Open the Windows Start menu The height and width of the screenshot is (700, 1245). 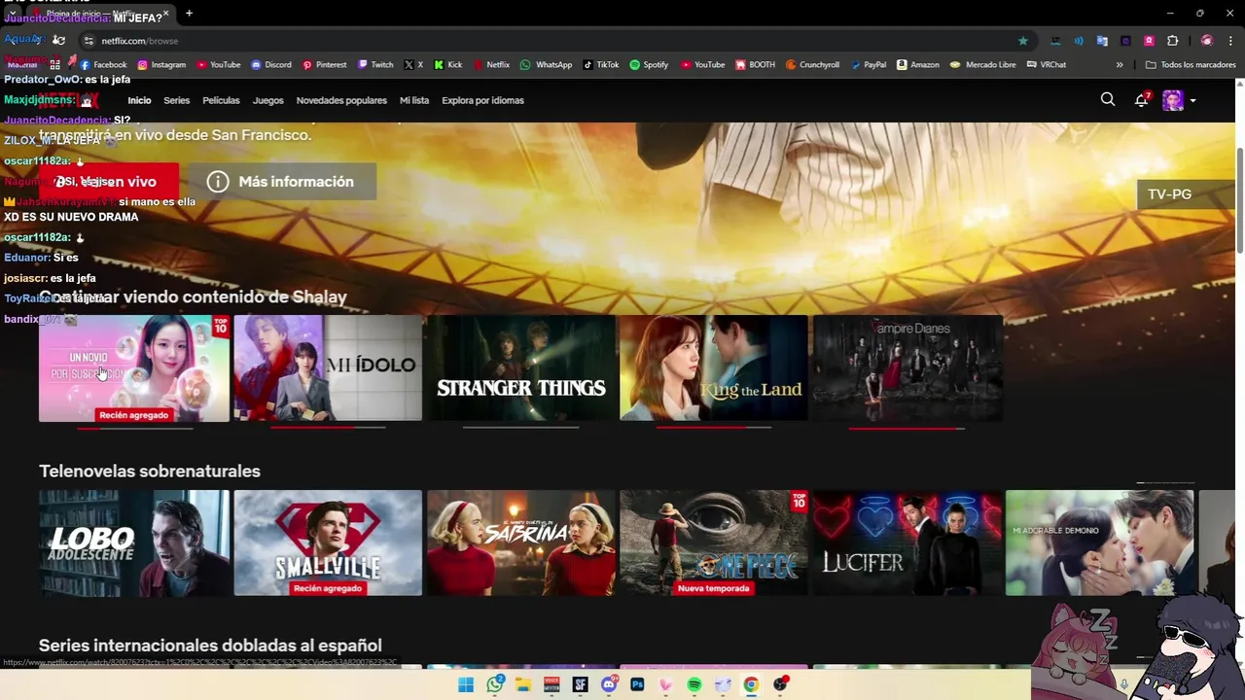click(x=466, y=685)
